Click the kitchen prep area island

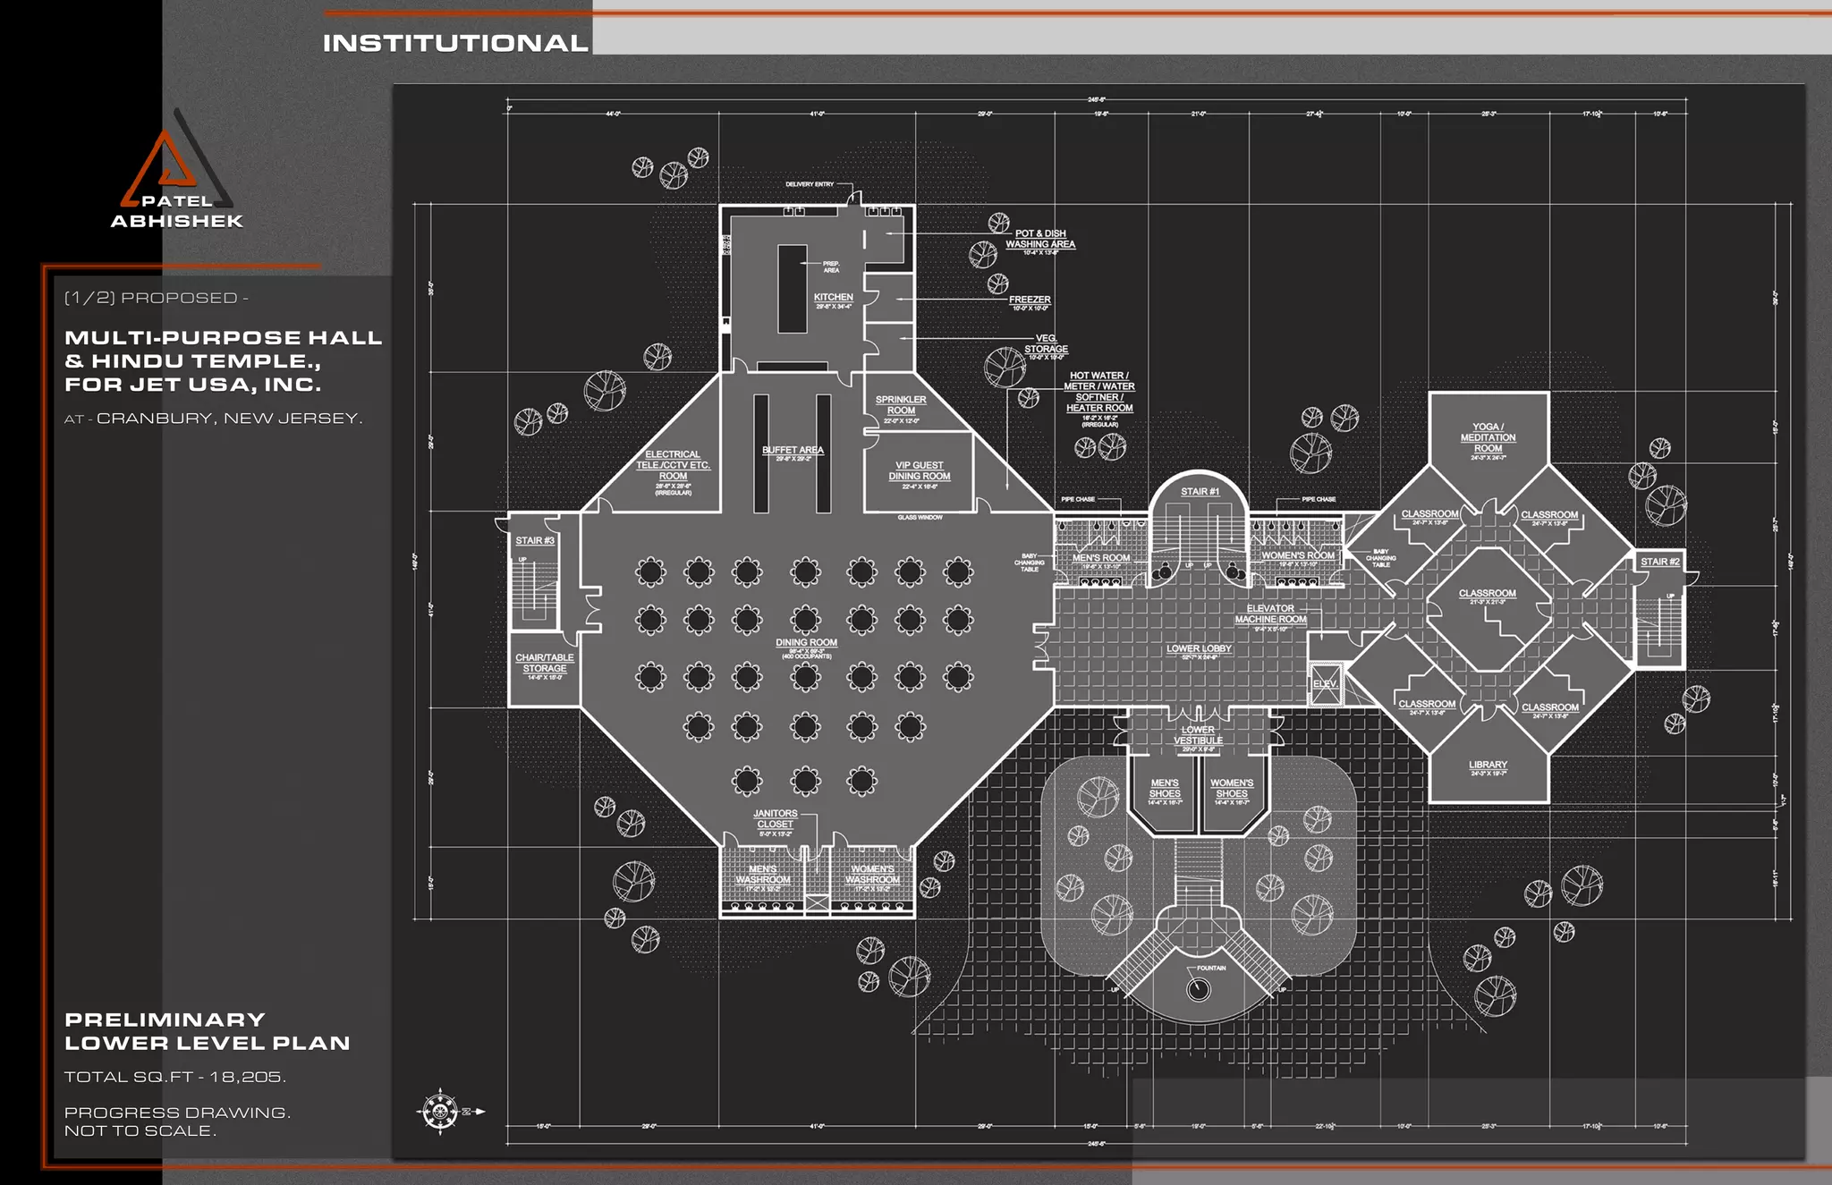(x=792, y=289)
